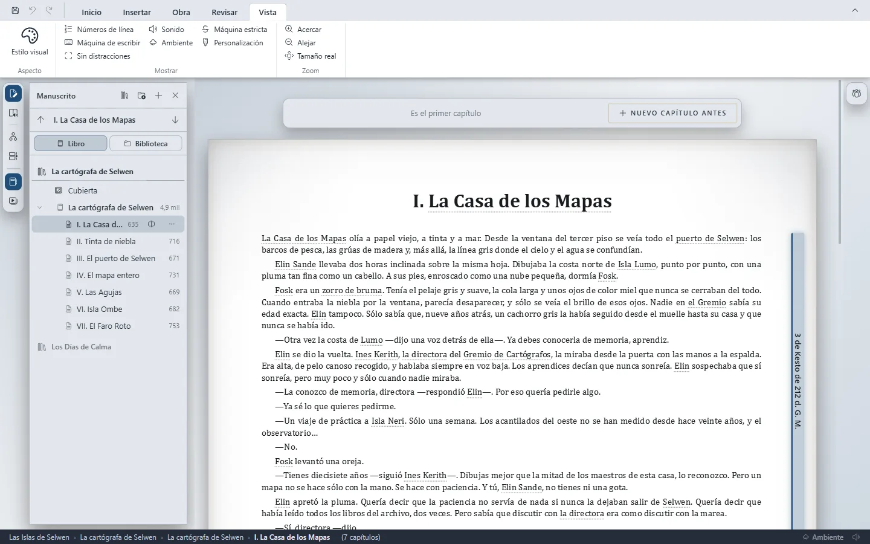Go to the previous chapter with the up arrow
The width and height of the screenshot is (870, 544).
(41, 120)
